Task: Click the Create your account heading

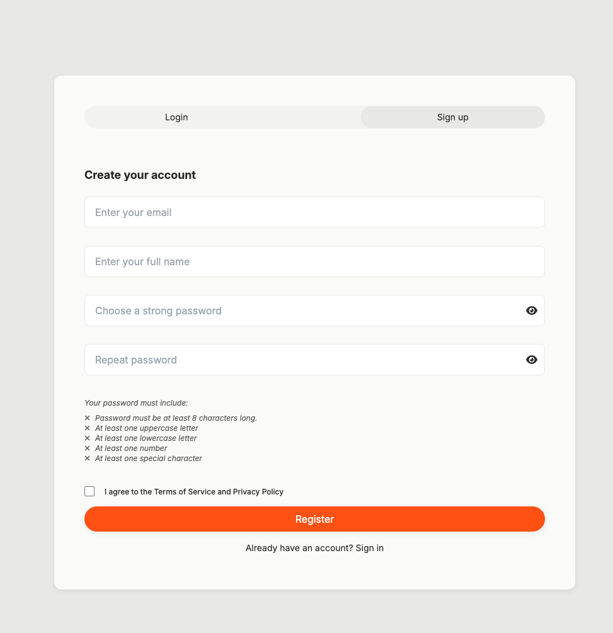Action: tap(140, 174)
